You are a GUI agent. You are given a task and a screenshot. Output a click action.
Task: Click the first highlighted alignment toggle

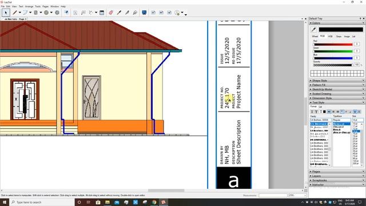click(x=329, y=112)
